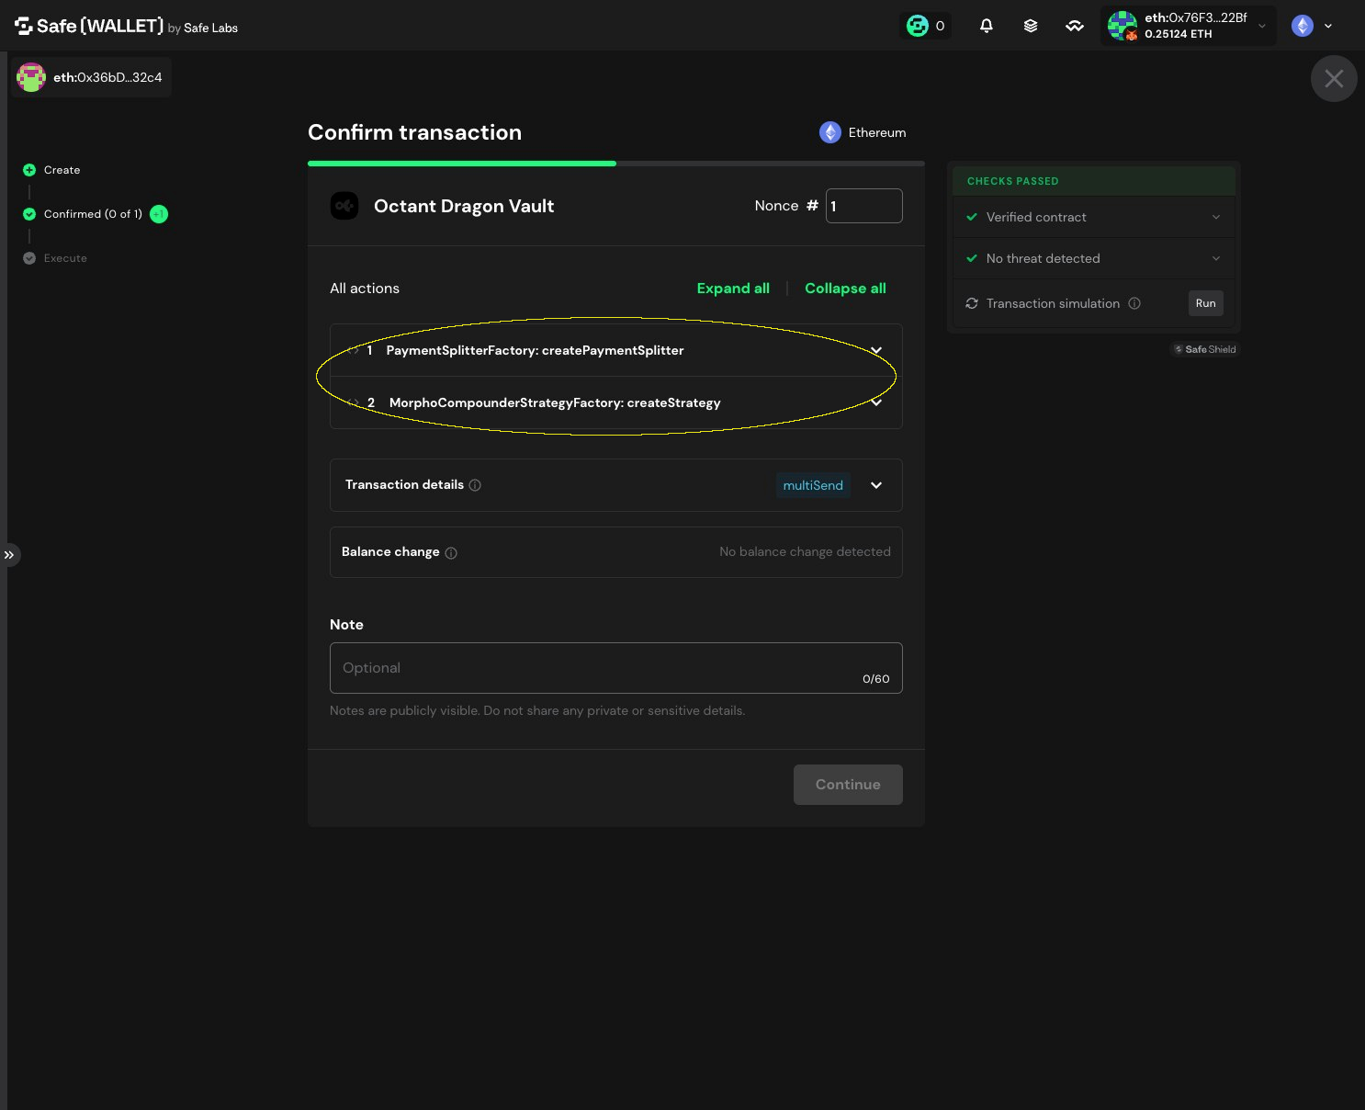Expand the collapsed sidebar with double chevron
Viewport: 1365px width, 1110px height.
(x=9, y=555)
